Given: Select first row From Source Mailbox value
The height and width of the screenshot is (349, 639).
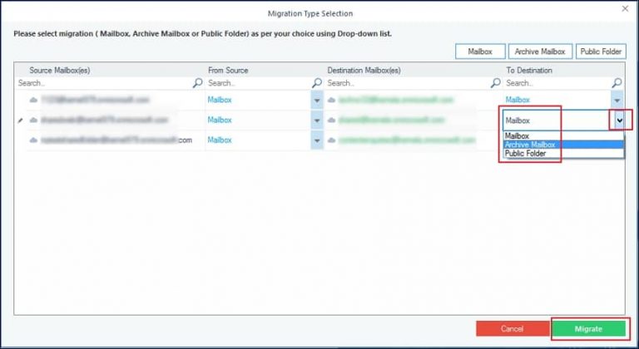Looking at the screenshot, I should click(x=220, y=100).
